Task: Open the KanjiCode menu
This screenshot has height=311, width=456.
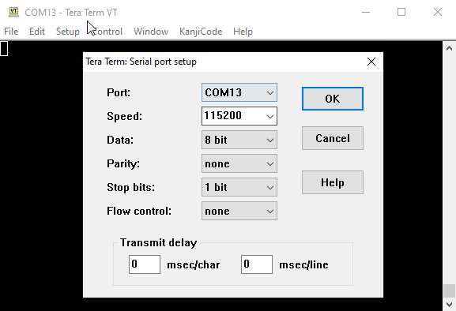Action: pos(201,32)
